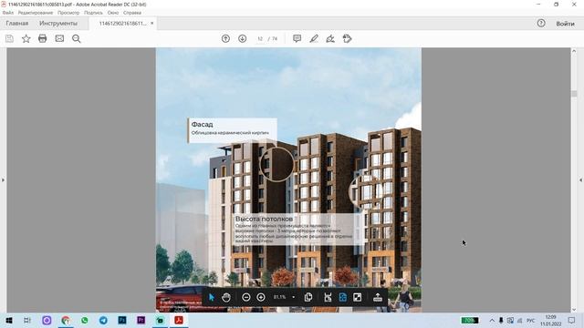Click the Войти sign-in button
Viewport: 584px width, 328px height.
(566, 24)
